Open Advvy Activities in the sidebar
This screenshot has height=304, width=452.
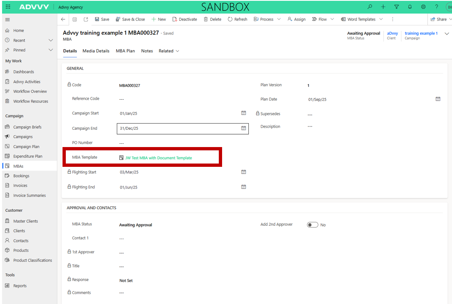click(26, 82)
